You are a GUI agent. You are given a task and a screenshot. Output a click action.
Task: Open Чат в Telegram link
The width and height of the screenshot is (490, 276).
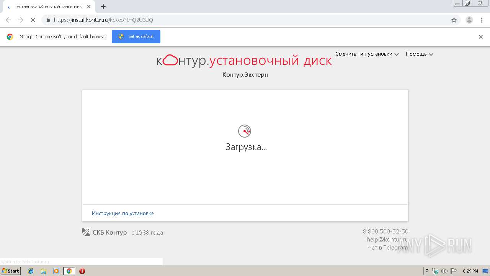click(388, 248)
